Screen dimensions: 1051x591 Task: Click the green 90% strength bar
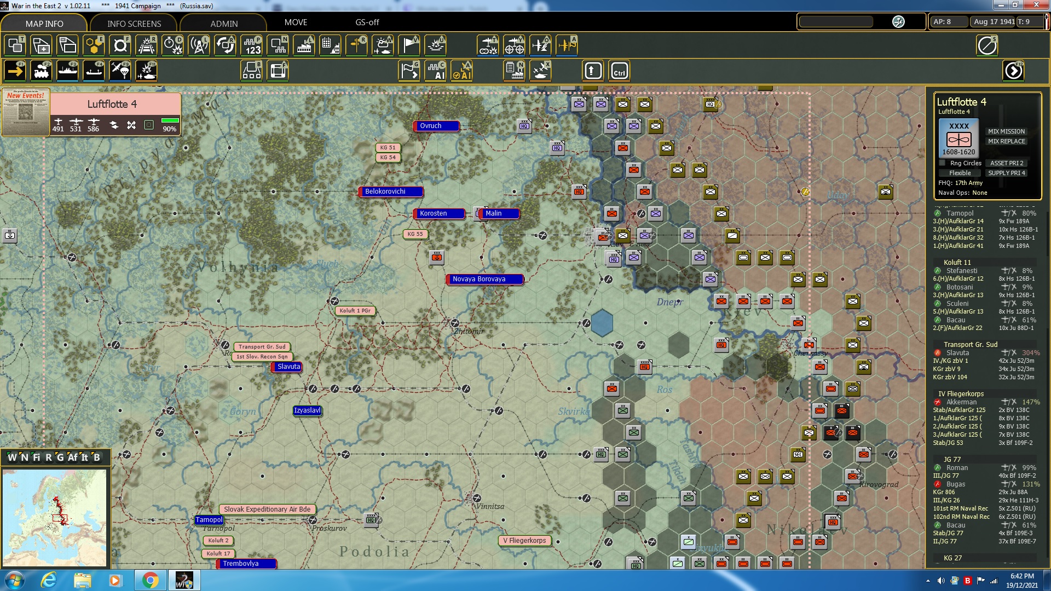(170, 120)
